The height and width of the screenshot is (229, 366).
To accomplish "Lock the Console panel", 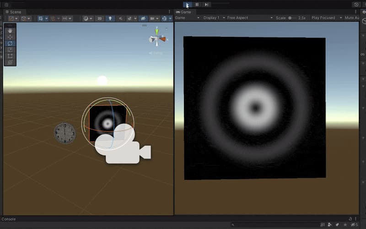I will [x=350, y=219].
